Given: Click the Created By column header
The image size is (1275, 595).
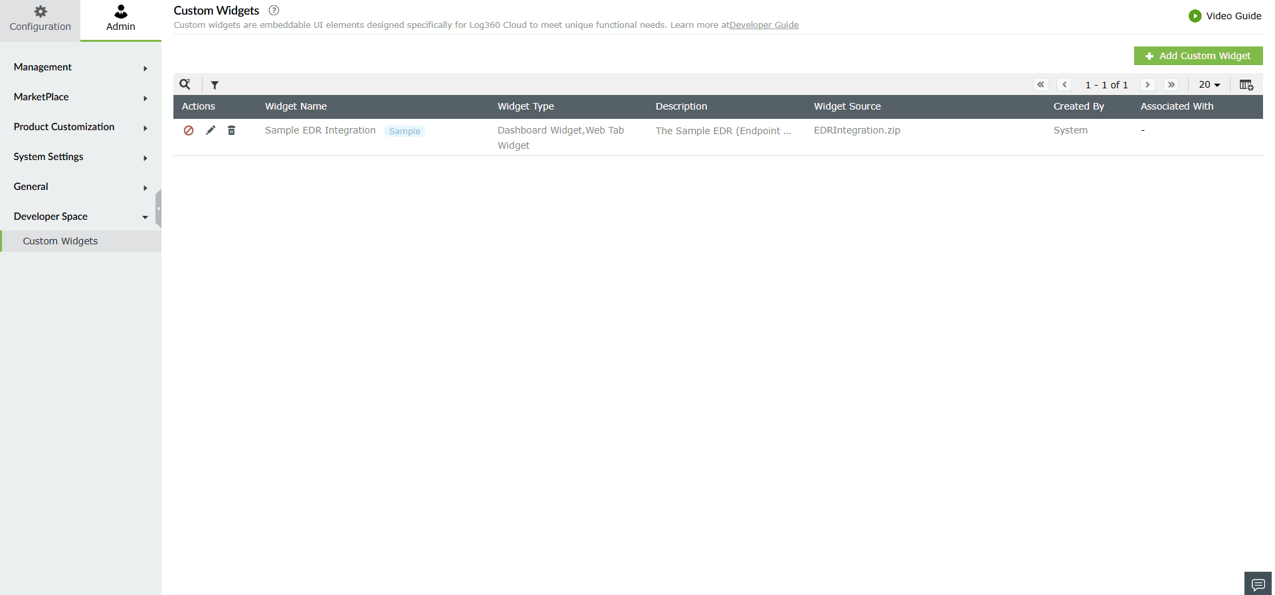Looking at the screenshot, I should point(1078,106).
